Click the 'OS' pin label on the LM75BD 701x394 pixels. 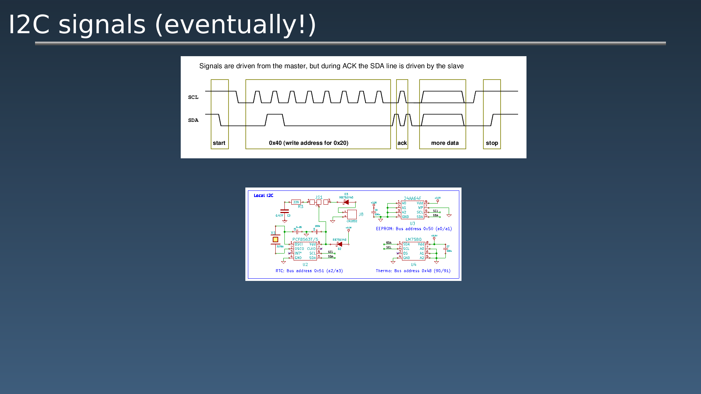point(405,253)
